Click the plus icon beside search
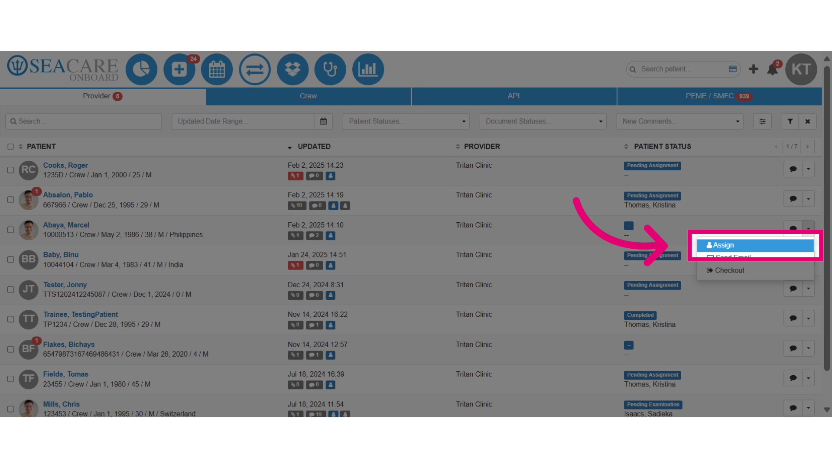Image resolution: width=832 pixels, height=468 pixels. click(754, 69)
